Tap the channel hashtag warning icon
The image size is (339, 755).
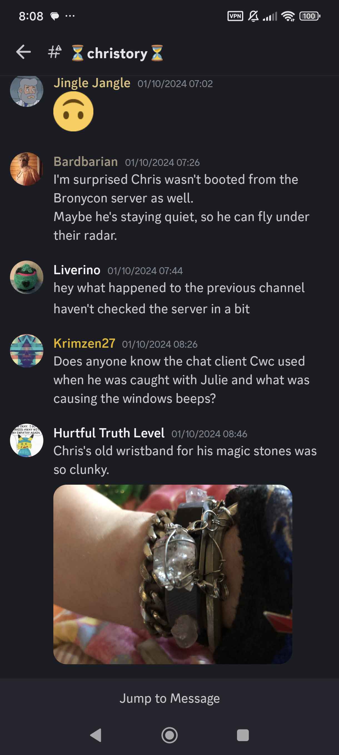point(55,52)
